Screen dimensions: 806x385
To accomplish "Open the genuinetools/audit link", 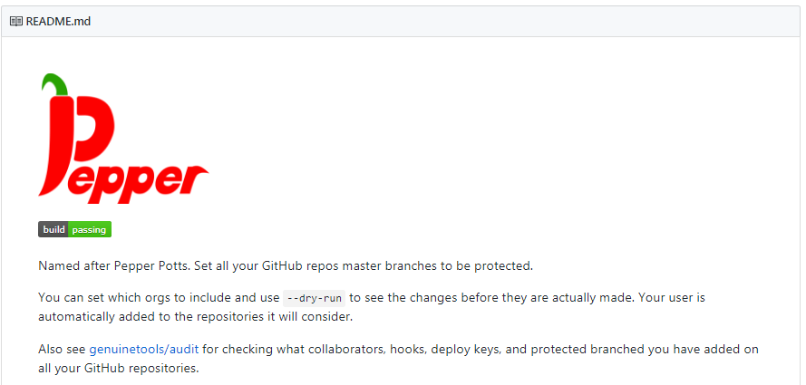I will 144,350.
